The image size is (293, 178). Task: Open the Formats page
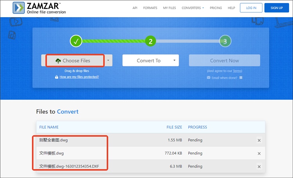[x=150, y=8]
